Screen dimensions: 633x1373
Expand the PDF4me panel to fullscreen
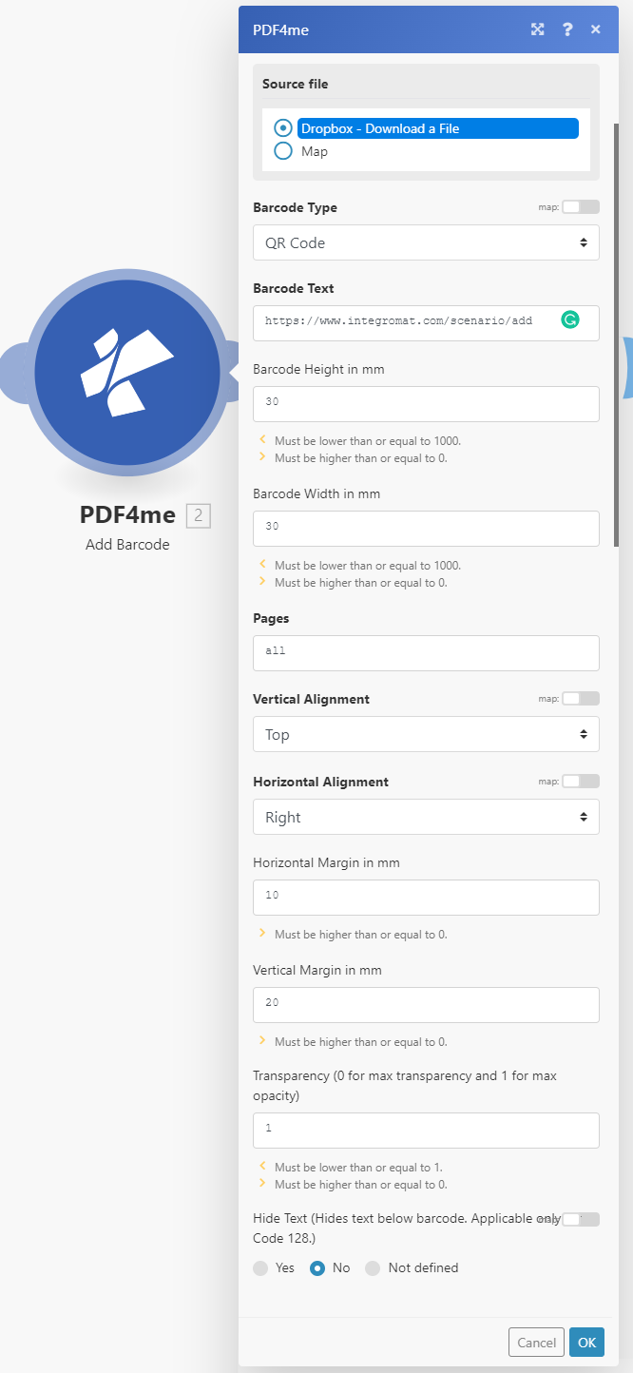[537, 29]
